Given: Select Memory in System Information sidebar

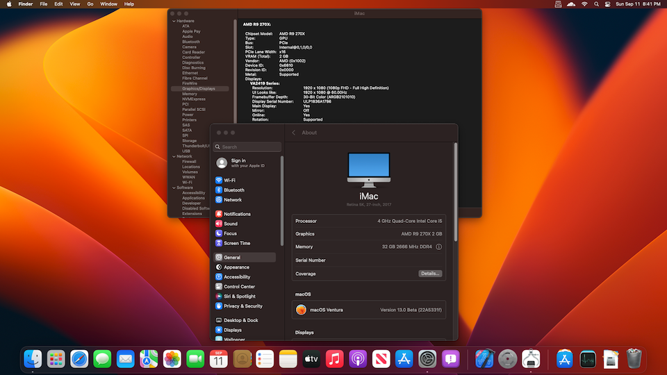Looking at the screenshot, I should [189, 94].
